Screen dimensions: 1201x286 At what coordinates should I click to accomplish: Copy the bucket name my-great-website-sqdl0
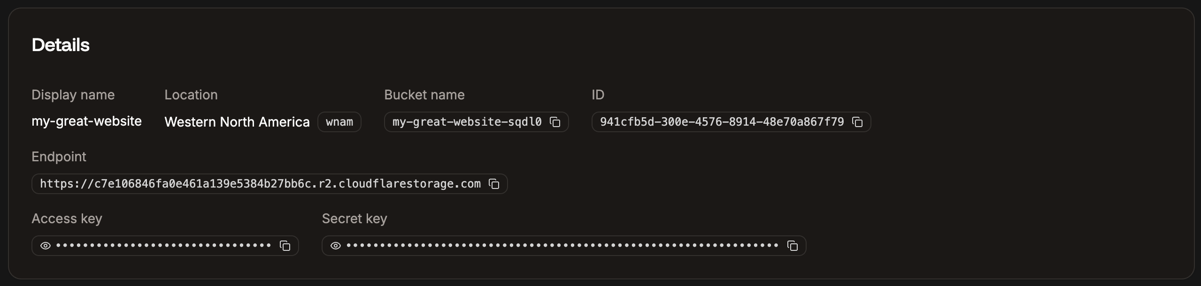[555, 122]
